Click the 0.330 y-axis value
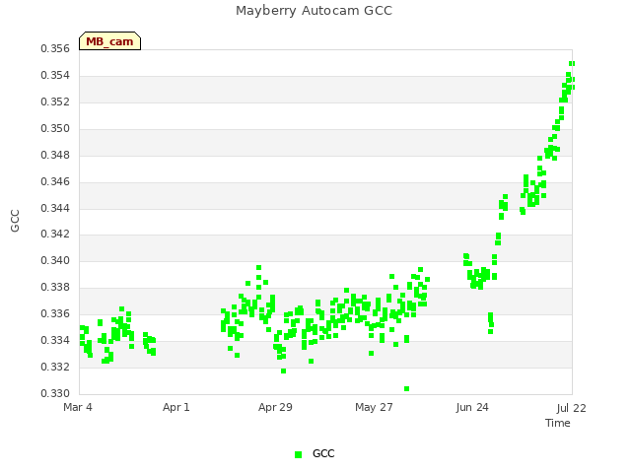This screenshot has width=631, height=473. (x=55, y=393)
